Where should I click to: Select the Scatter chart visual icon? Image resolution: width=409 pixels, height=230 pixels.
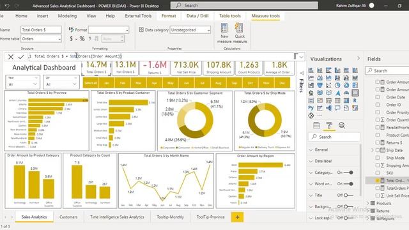point(328,85)
